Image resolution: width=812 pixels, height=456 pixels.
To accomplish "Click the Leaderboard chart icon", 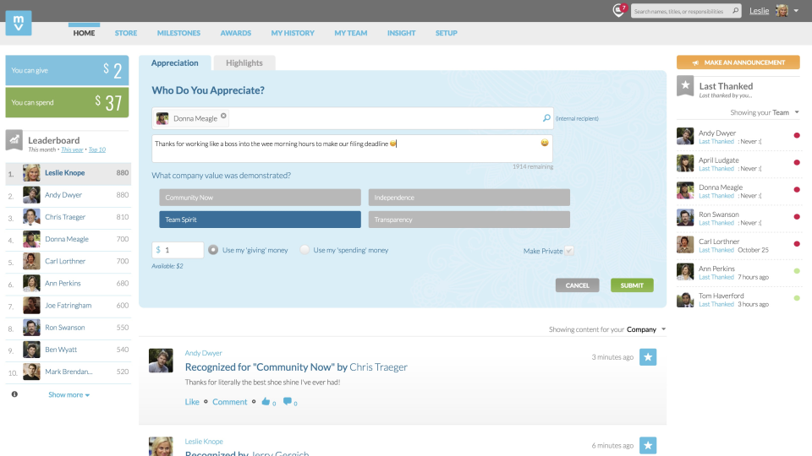I will pyautogui.click(x=14, y=139).
